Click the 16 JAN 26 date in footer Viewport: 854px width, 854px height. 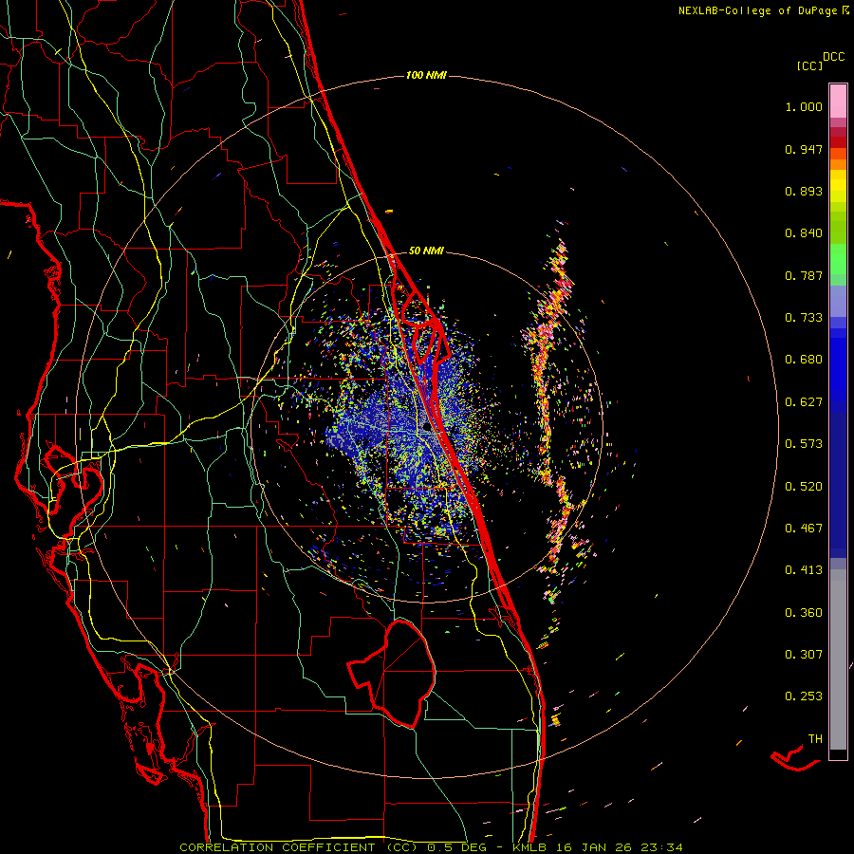point(595,847)
